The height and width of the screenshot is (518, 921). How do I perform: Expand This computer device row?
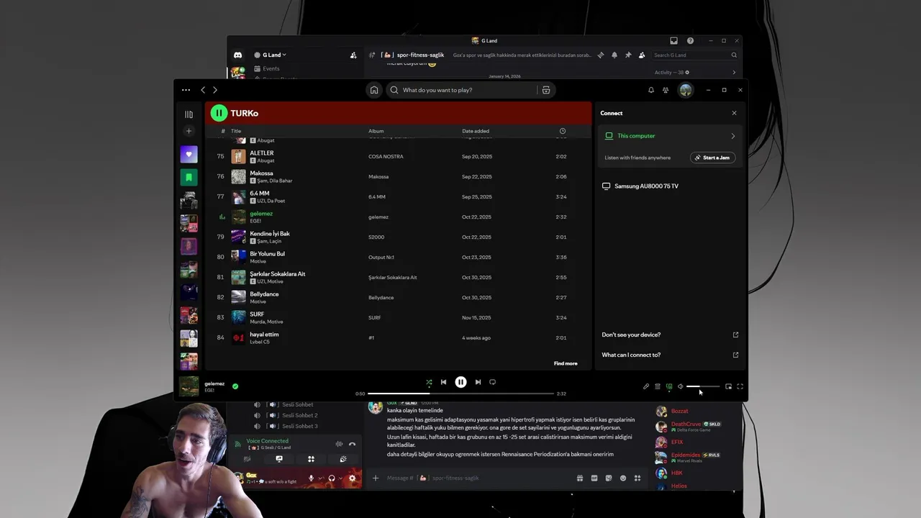[671, 136]
